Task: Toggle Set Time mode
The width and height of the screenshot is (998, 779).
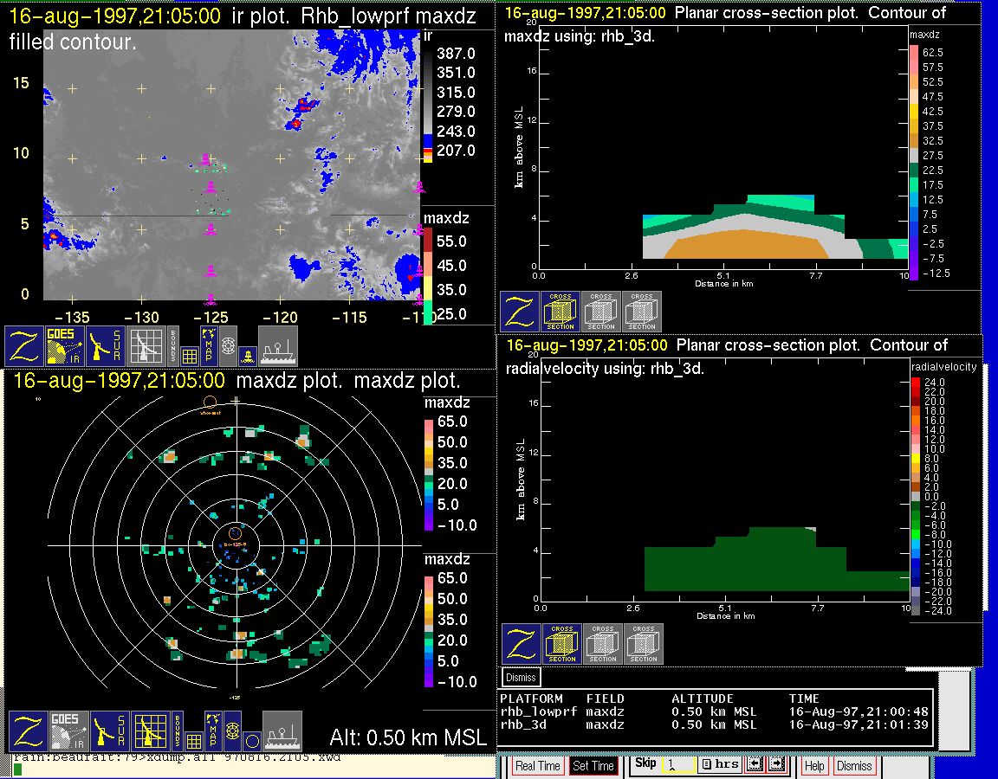Action: [x=593, y=766]
